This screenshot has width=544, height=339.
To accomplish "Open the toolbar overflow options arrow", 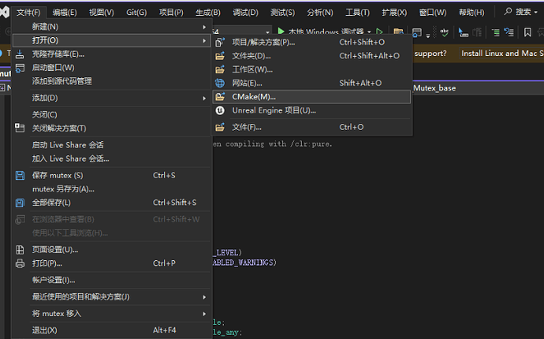I will pos(428,35).
